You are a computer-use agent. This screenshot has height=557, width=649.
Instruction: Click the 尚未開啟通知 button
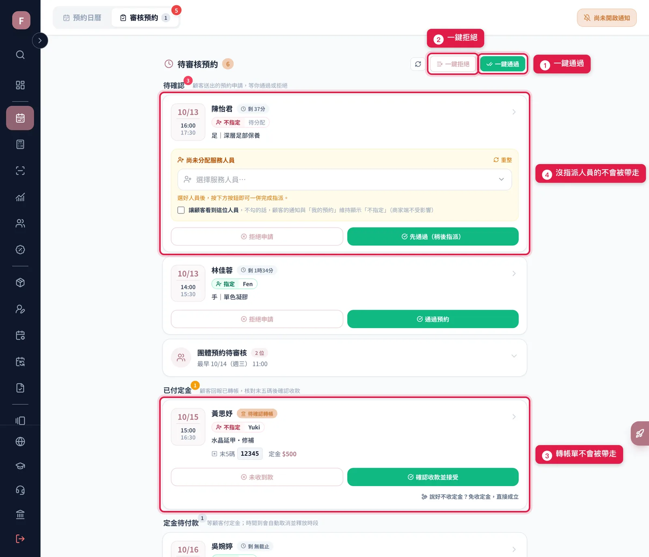click(607, 18)
